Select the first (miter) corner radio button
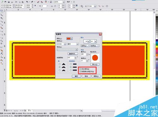 [x=60, y=64]
